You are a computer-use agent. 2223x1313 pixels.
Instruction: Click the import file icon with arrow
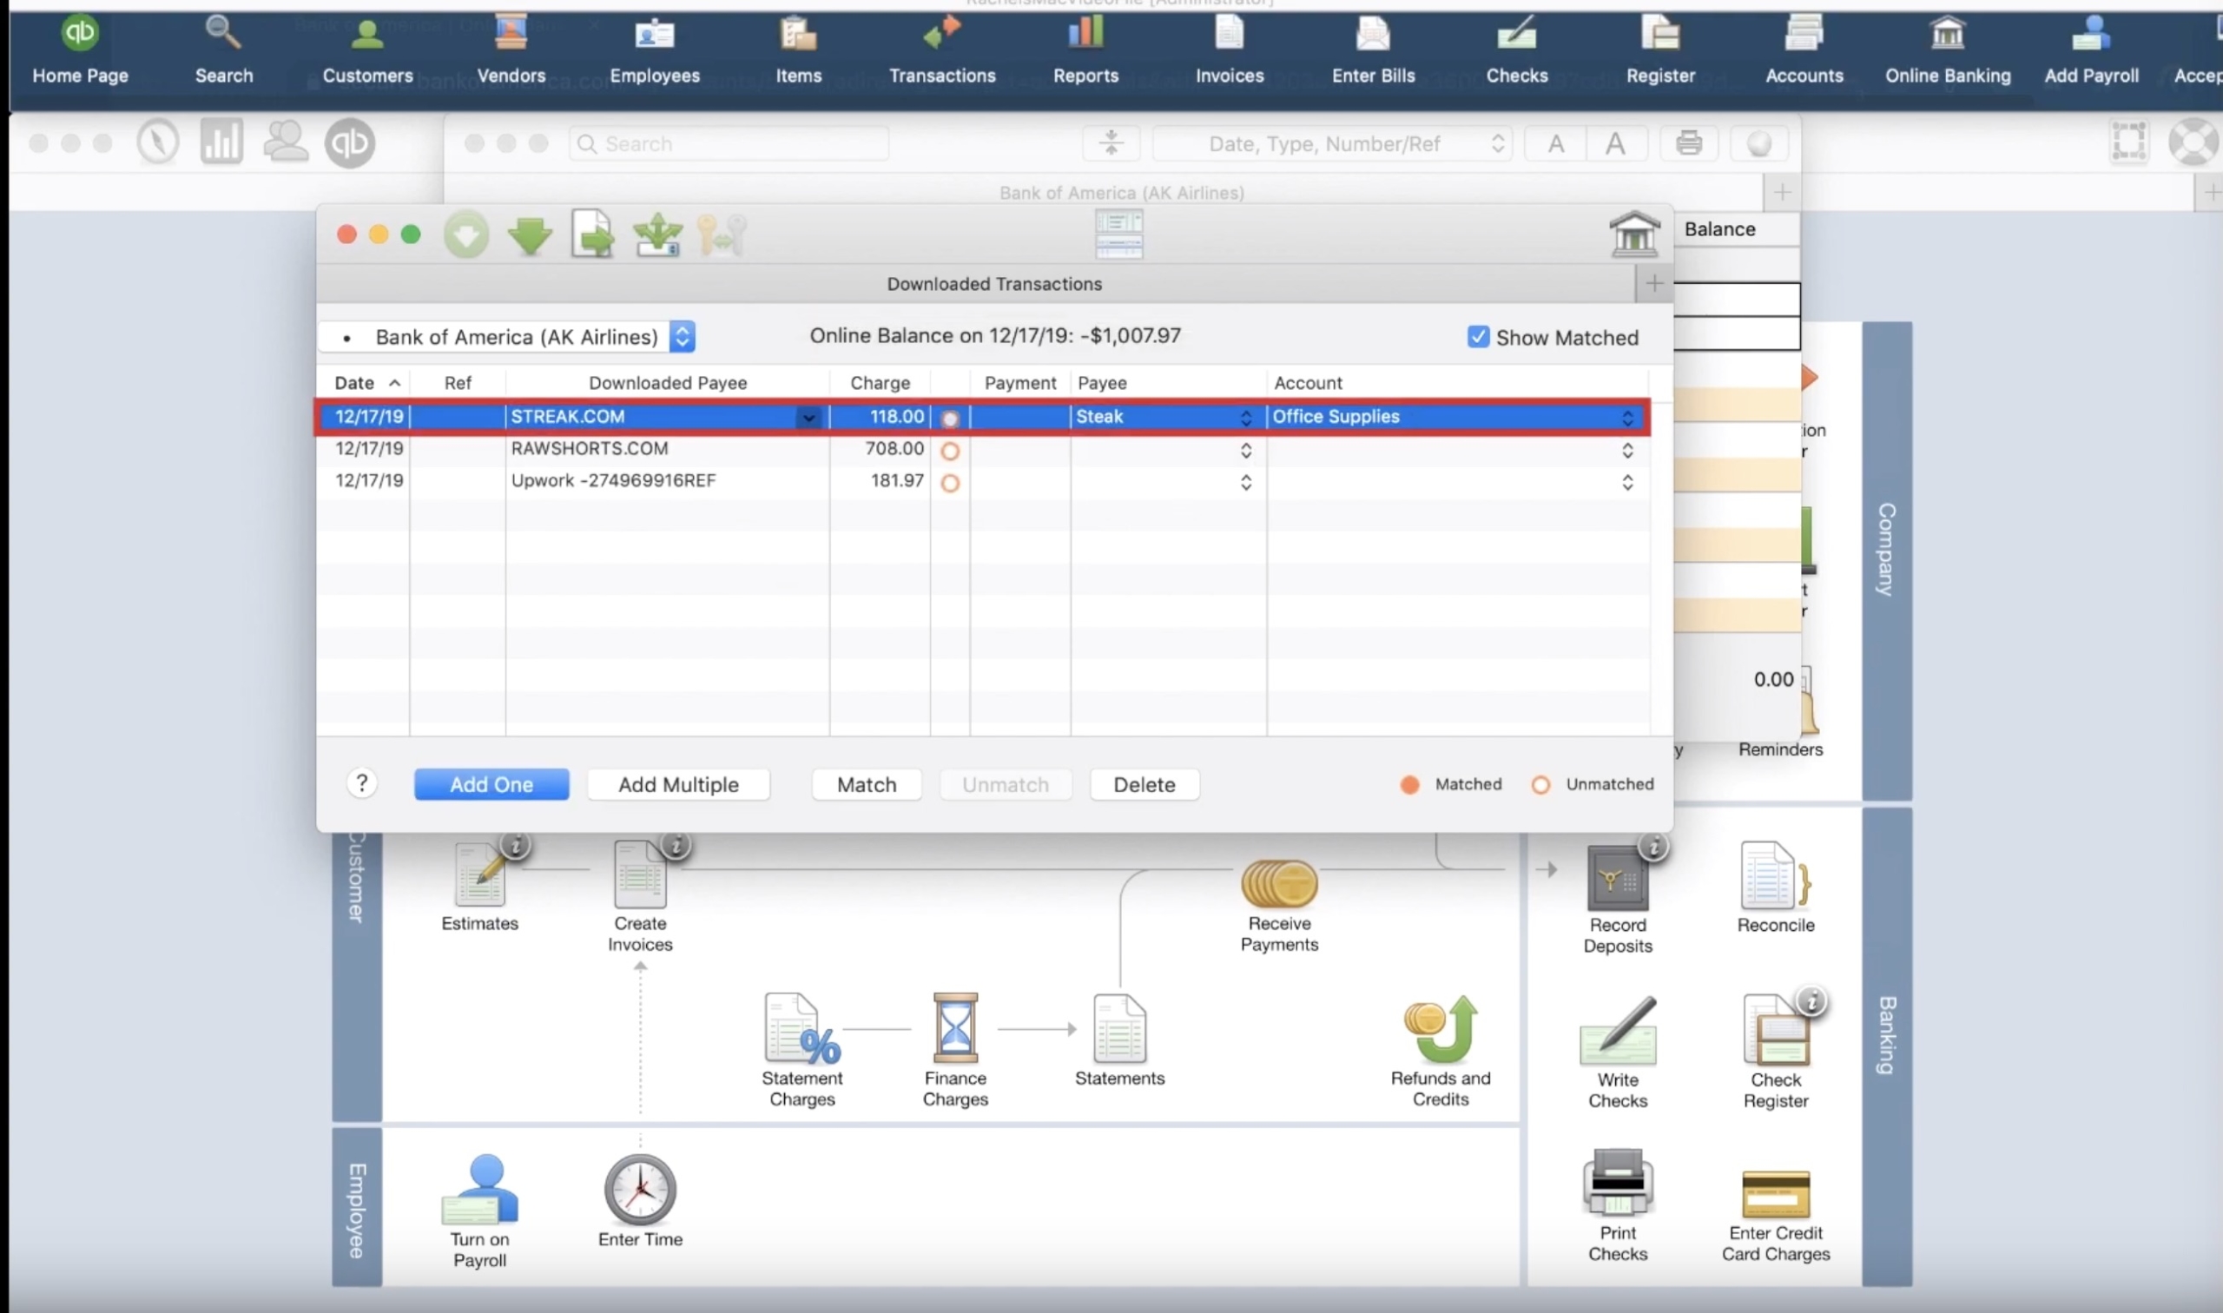coord(592,234)
